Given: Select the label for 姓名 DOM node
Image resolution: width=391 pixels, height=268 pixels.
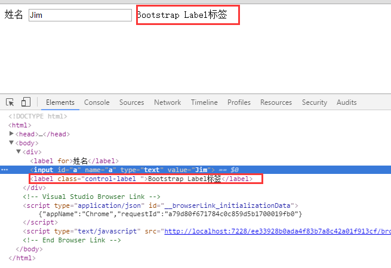Looking at the screenshot, I should pyautogui.click(x=74, y=161).
